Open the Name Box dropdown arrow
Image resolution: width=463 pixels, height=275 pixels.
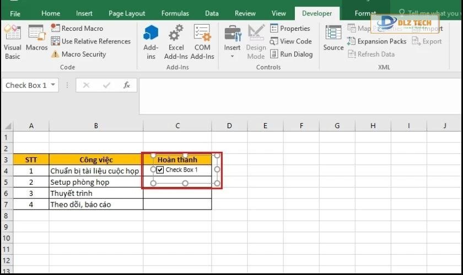[53, 85]
